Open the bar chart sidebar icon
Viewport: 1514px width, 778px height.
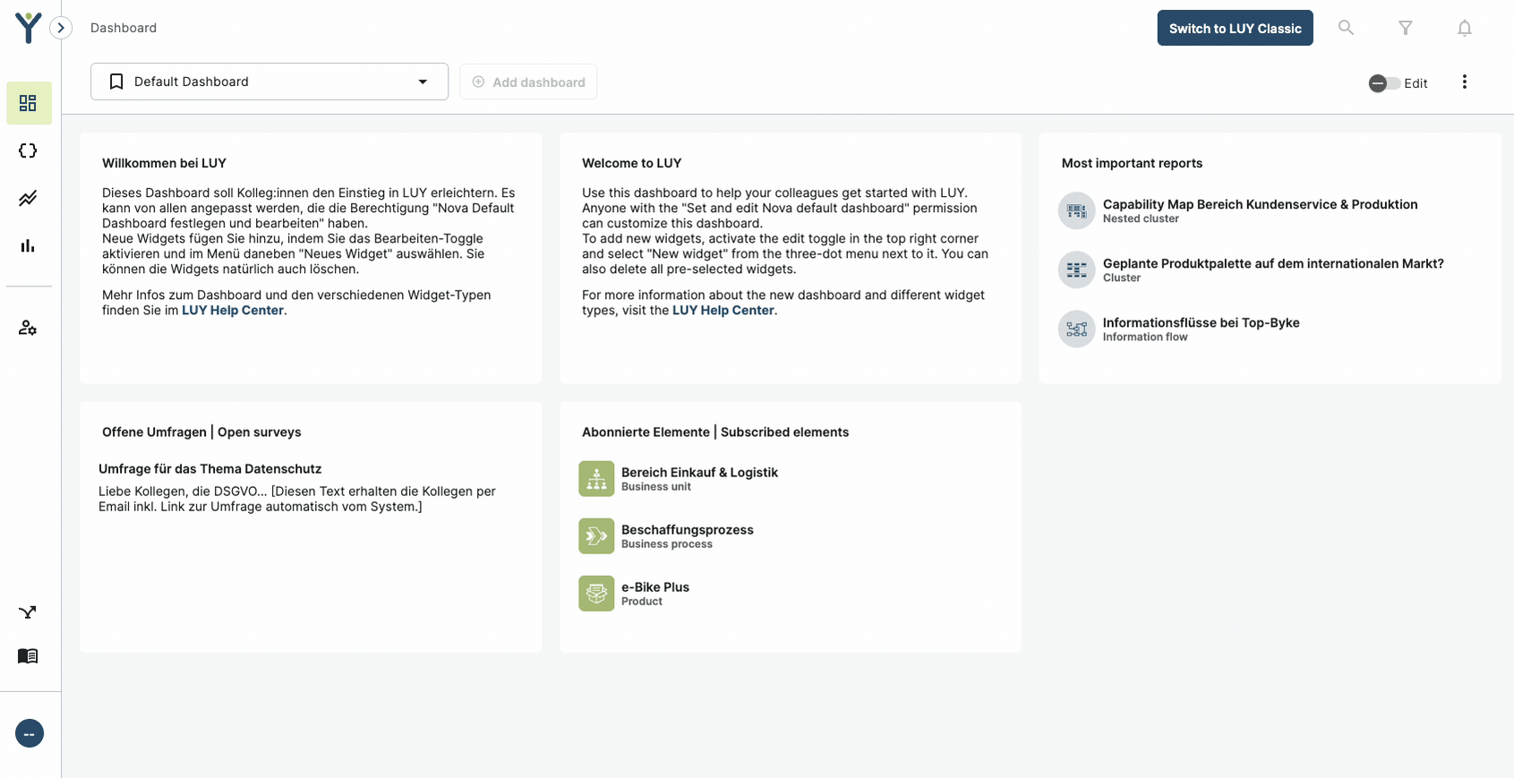tap(28, 245)
